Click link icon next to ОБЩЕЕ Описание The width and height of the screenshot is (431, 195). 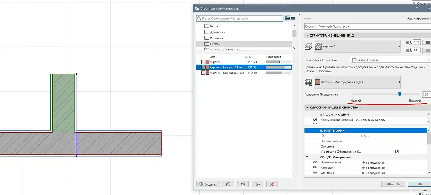(315, 173)
